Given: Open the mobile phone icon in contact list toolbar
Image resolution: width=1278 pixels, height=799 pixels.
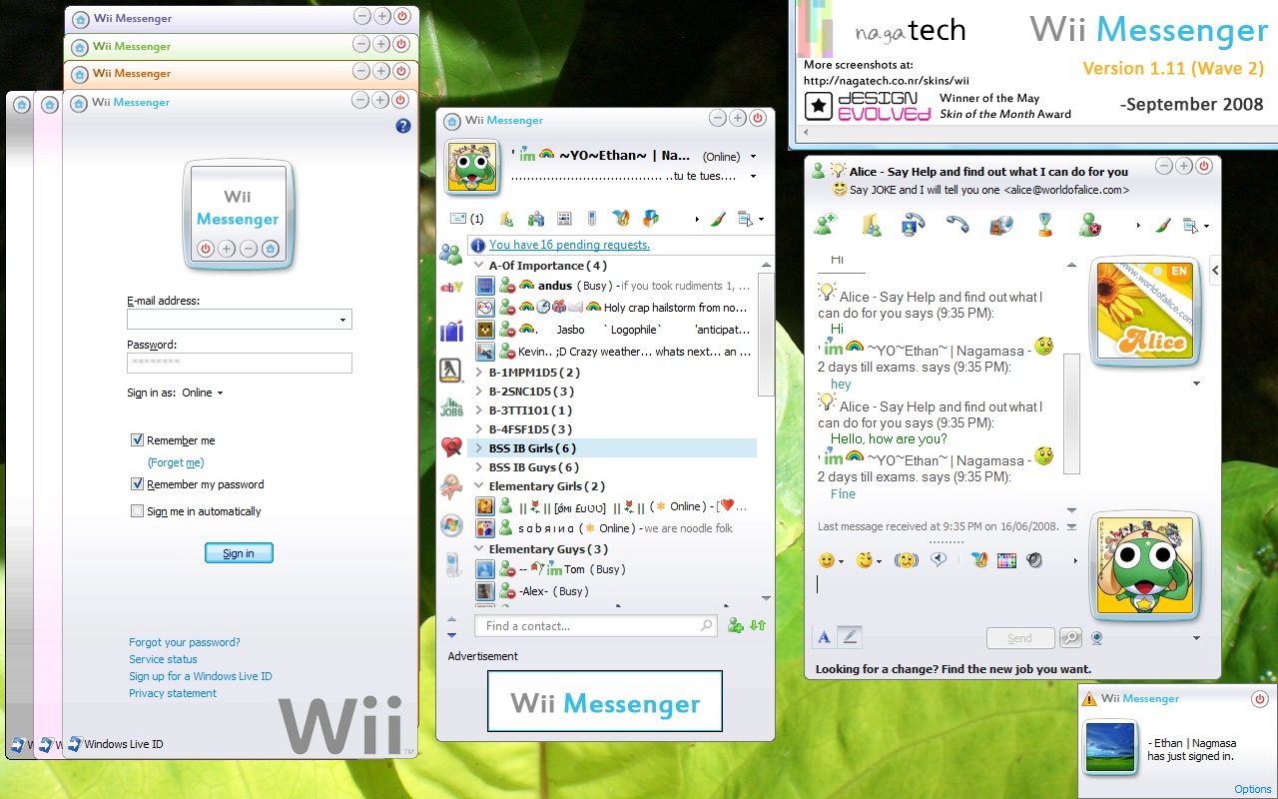Looking at the screenshot, I should [591, 218].
